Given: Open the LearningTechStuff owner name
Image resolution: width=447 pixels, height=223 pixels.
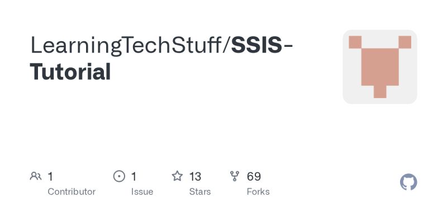Looking at the screenshot, I should click(126, 46).
